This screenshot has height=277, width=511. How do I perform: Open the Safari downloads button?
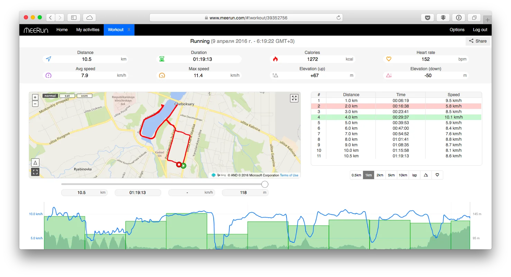[443, 18]
